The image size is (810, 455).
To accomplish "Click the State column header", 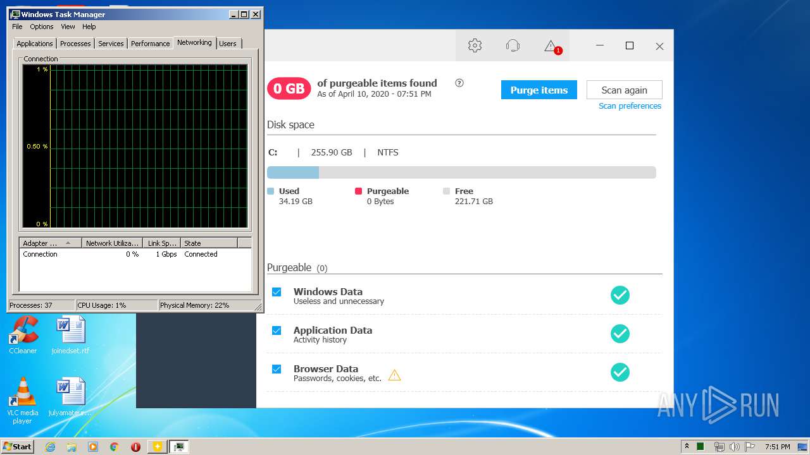I will click(x=209, y=243).
